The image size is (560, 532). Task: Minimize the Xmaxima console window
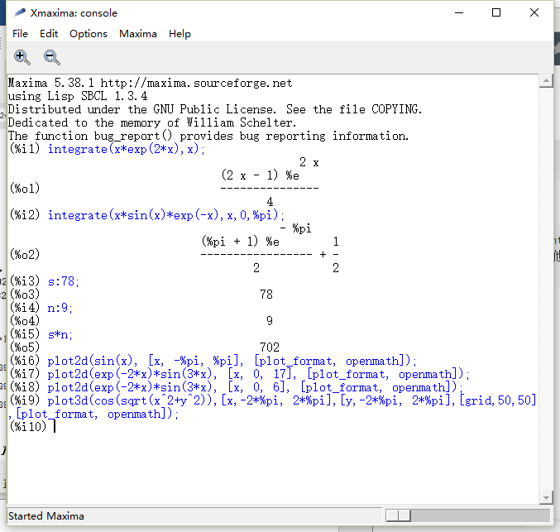click(x=458, y=12)
